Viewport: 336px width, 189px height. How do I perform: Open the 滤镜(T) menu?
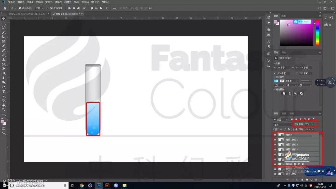pyautogui.click(x=68, y=2)
